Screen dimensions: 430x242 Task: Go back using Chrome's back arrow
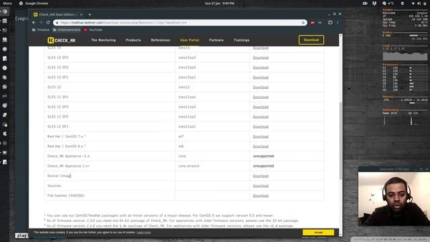[x=34, y=22]
